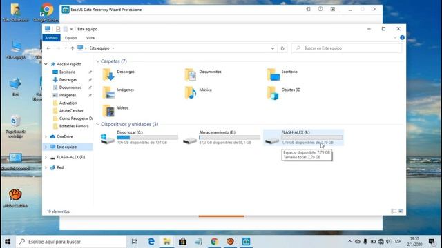The image size is (442, 248).
Task: Click the back navigation arrow
Action: click(x=48, y=48)
